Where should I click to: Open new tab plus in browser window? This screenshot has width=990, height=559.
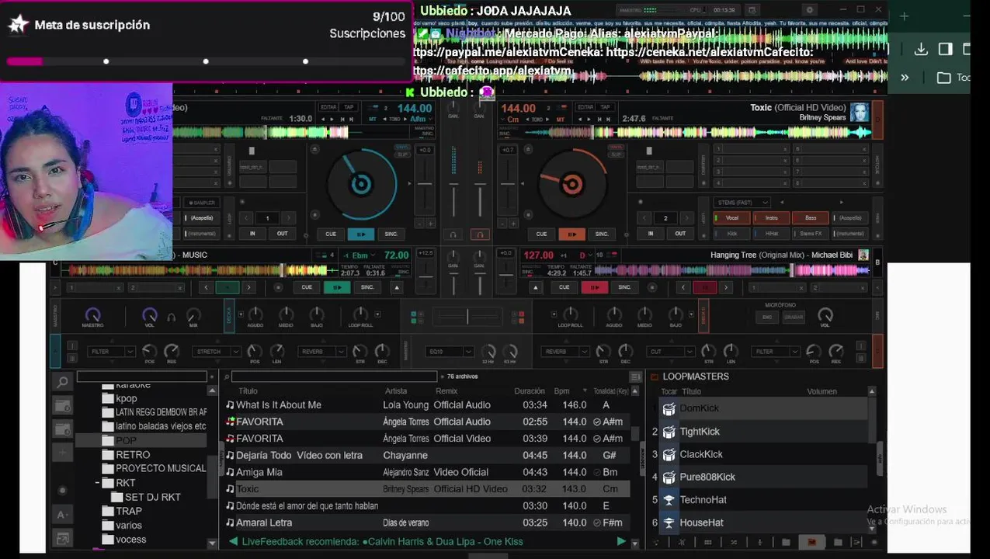point(904,16)
